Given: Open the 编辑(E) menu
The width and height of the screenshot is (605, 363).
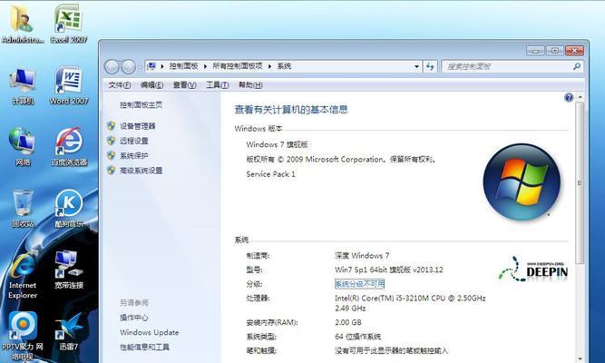Looking at the screenshot, I should pyautogui.click(x=151, y=85).
